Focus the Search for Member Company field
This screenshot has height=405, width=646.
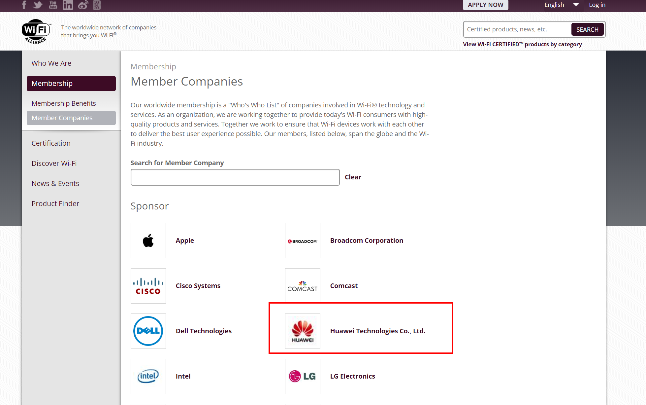(x=235, y=177)
